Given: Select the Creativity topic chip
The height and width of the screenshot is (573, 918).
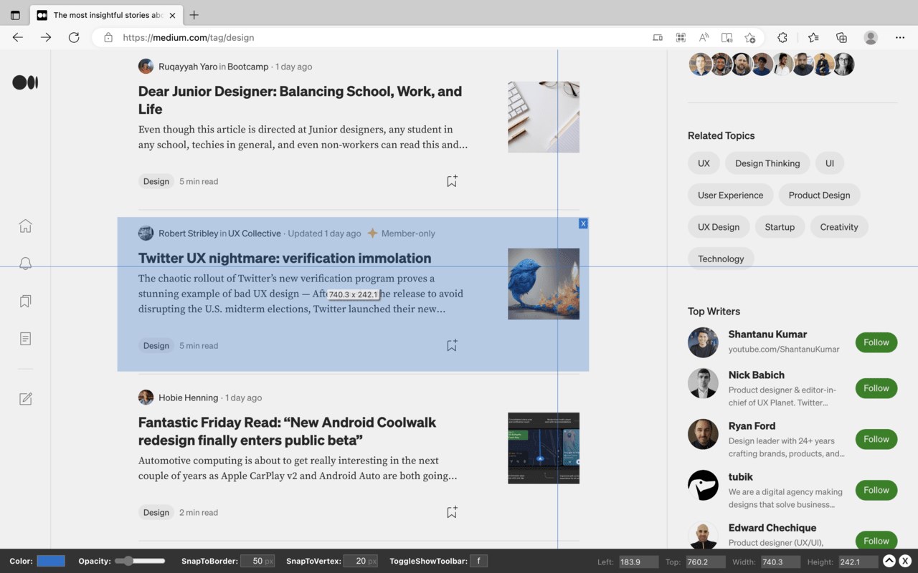Looking at the screenshot, I should pyautogui.click(x=839, y=227).
